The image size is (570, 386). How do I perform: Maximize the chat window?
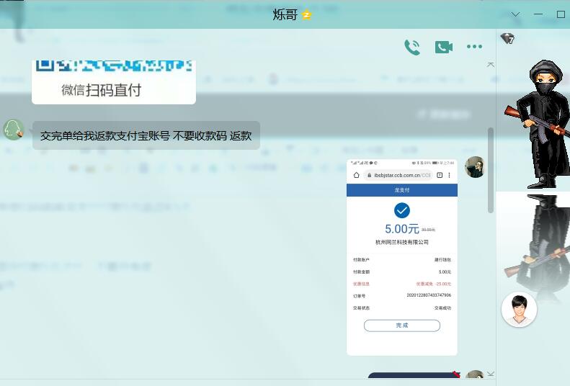point(561,14)
